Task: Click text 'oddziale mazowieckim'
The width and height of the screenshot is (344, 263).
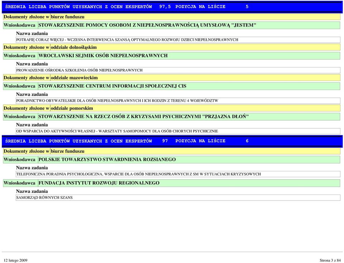Action: point(75,78)
